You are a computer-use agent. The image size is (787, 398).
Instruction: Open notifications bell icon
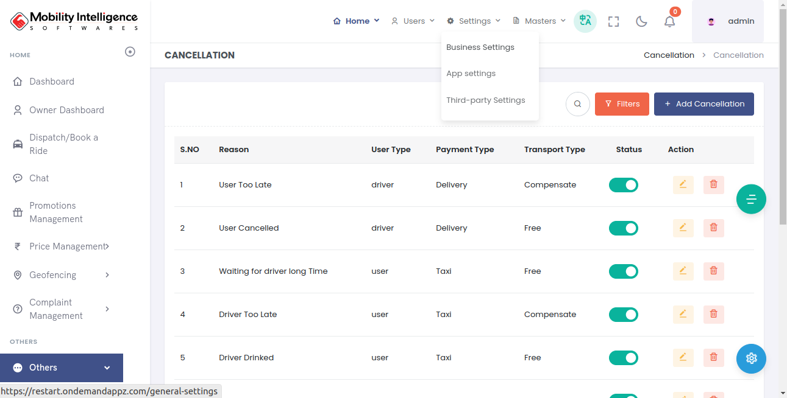pos(669,21)
